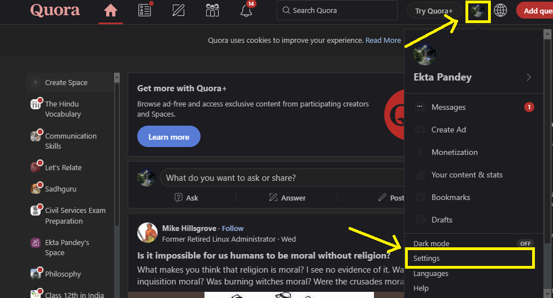Open Bookmarks from the profile menu
553x298 pixels.
tap(451, 197)
